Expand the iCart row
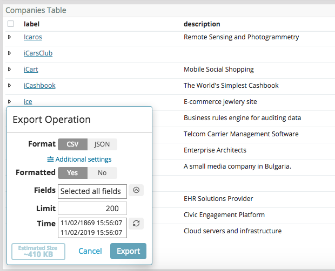The image size is (335, 271). (9, 70)
